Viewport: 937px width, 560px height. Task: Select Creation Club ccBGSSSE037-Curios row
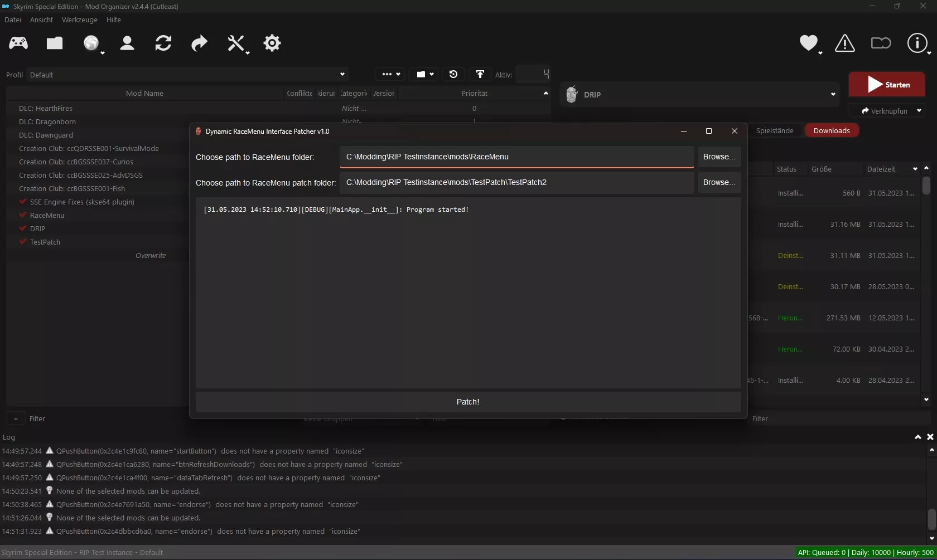tap(98, 162)
